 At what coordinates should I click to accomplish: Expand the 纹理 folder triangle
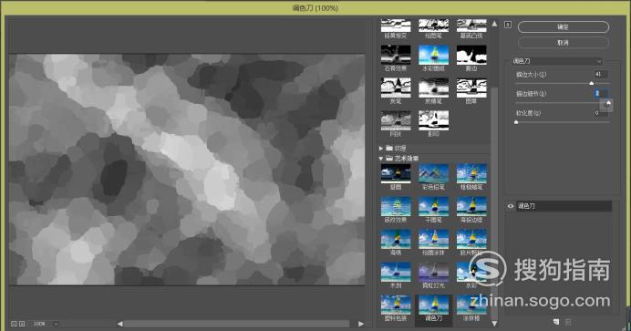click(x=380, y=149)
